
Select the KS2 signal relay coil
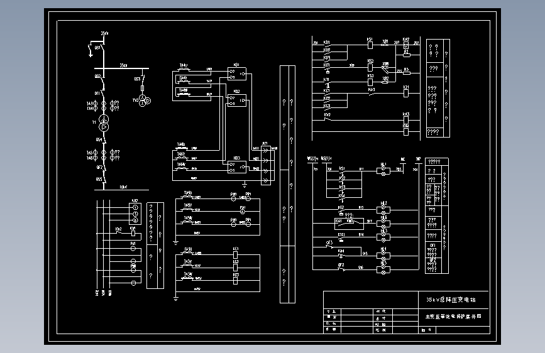(x=370, y=67)
